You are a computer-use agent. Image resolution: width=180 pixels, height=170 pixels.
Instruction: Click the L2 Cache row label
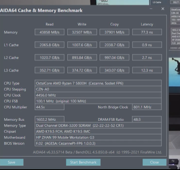(x=11, y=58)
